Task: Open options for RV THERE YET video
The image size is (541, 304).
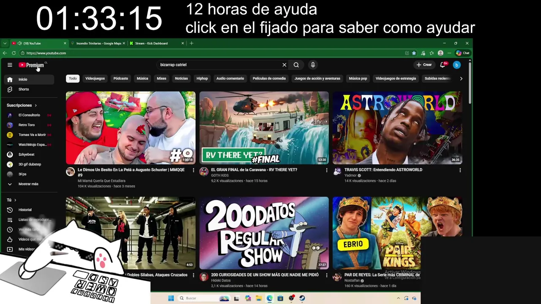Action: click(327, 170)
